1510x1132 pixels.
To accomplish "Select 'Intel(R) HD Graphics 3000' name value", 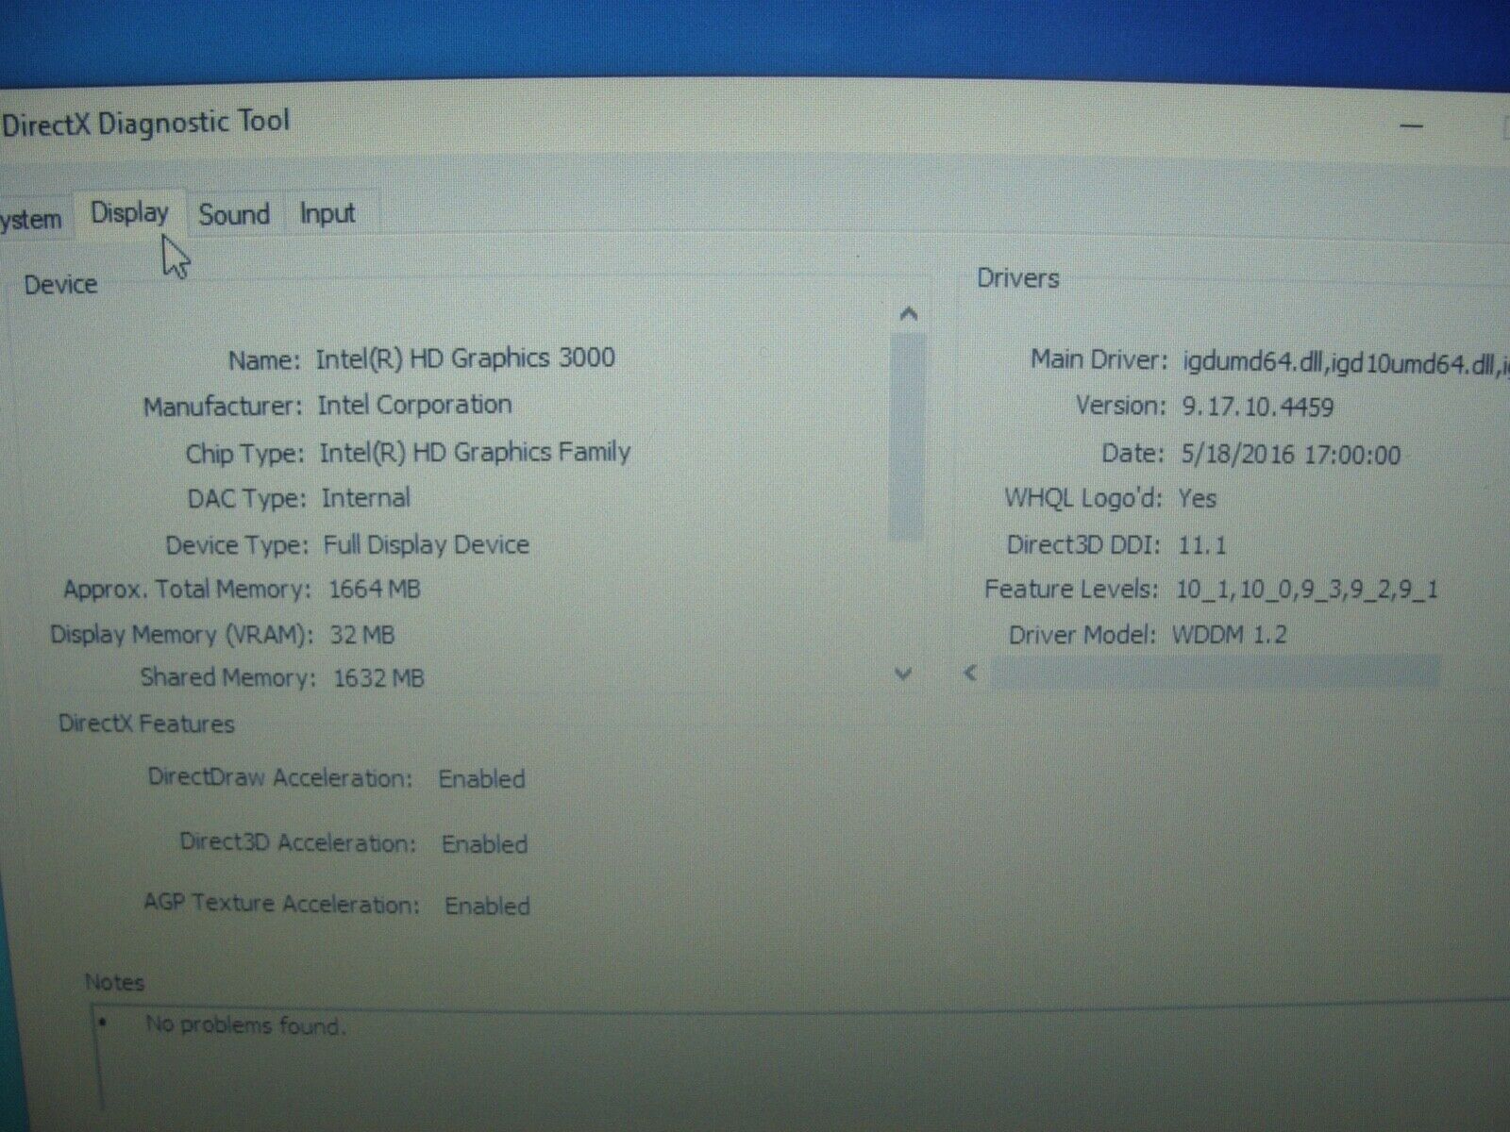I will point(465,358).
